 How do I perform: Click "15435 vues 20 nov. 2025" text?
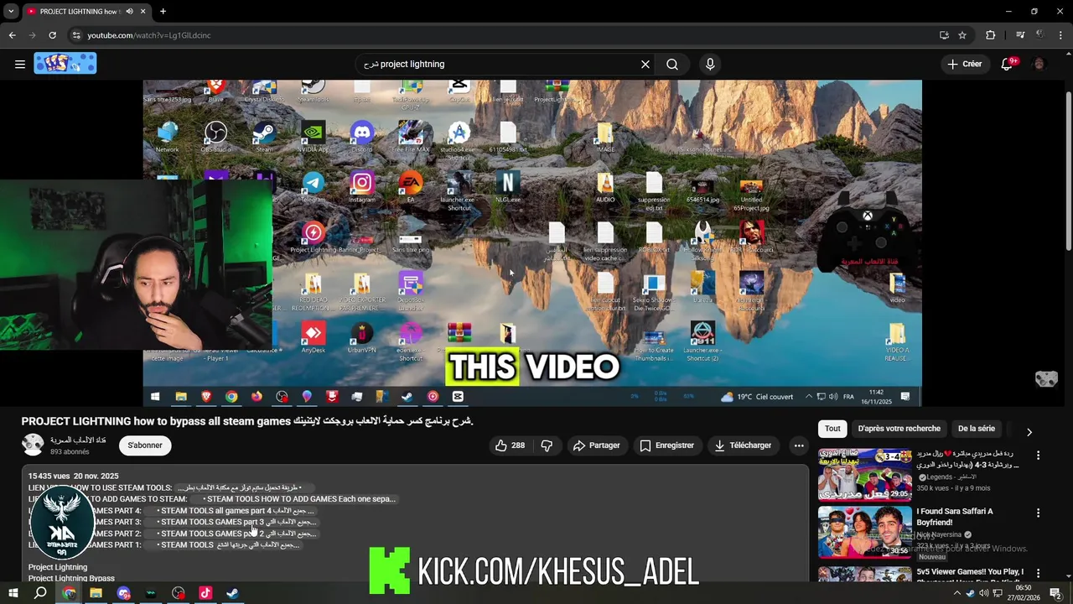pos(73,476)
